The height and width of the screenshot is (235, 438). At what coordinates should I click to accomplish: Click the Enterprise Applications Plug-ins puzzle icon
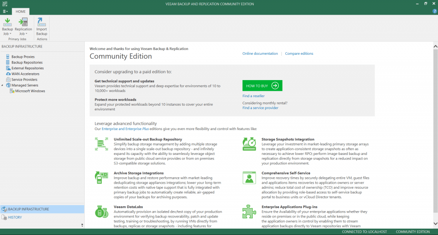tap(249, 212)
